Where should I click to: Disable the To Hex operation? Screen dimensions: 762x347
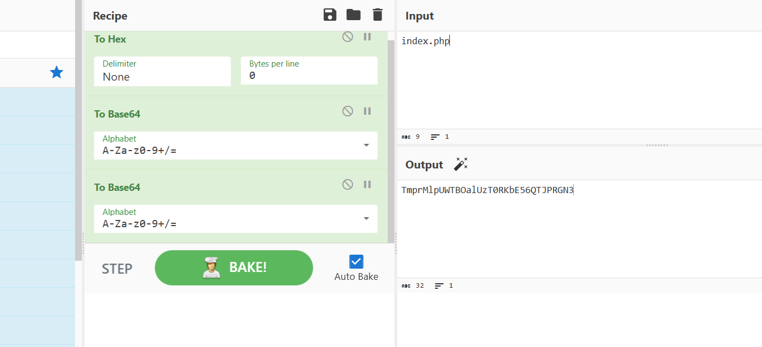[x=348, y=37]
